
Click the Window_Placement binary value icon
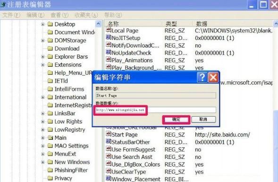point(109,178)
